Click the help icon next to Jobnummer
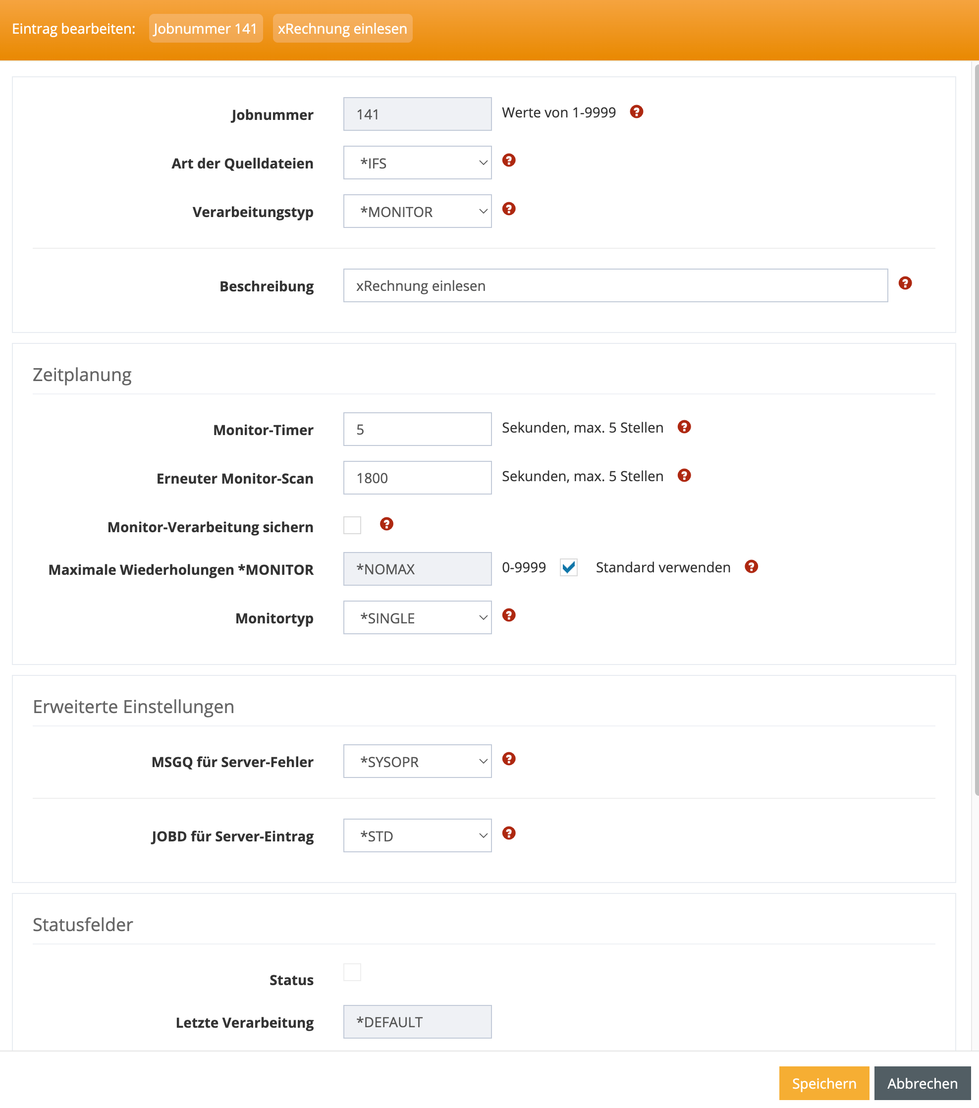This screenshot has width=979, height=1108. coord(637,111)
